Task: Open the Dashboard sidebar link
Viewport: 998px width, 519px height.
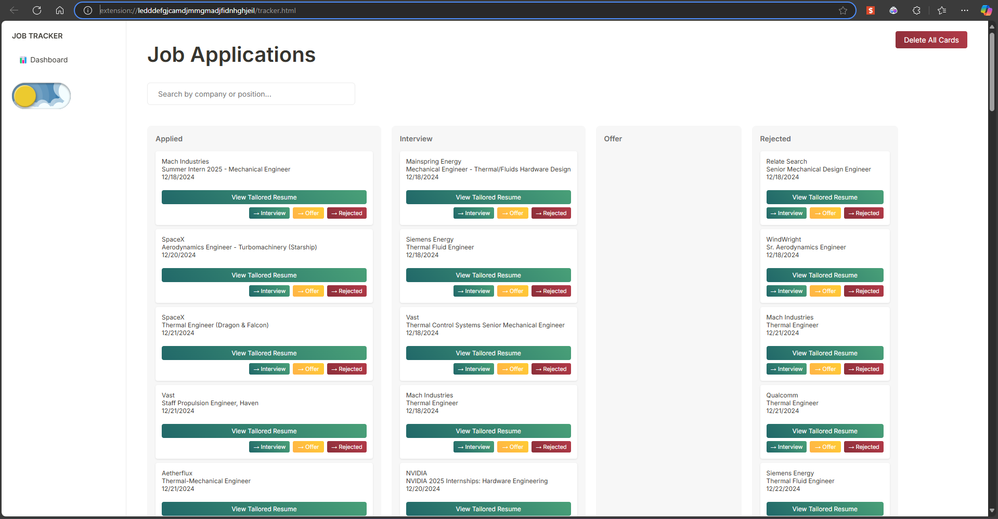Action: 44,60
